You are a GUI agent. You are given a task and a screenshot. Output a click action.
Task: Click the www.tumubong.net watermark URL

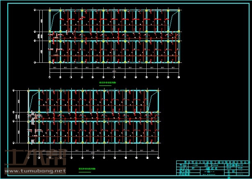[35, 171]
